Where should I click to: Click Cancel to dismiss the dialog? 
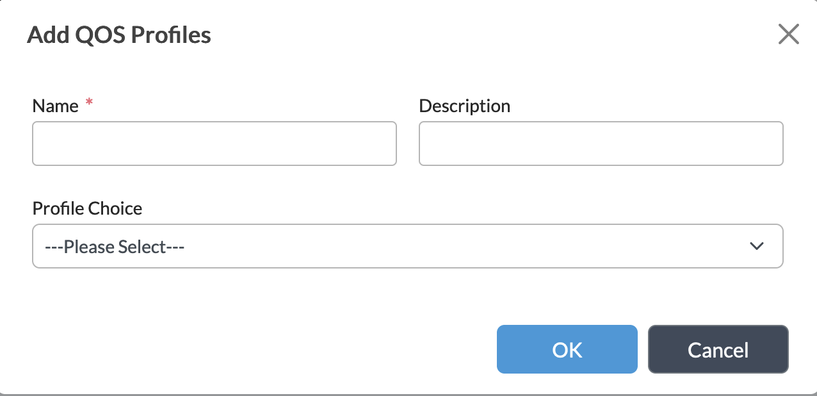coord(718,349)
